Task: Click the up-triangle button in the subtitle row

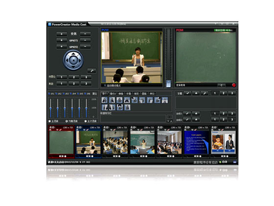Action: [x=196, y=93]
